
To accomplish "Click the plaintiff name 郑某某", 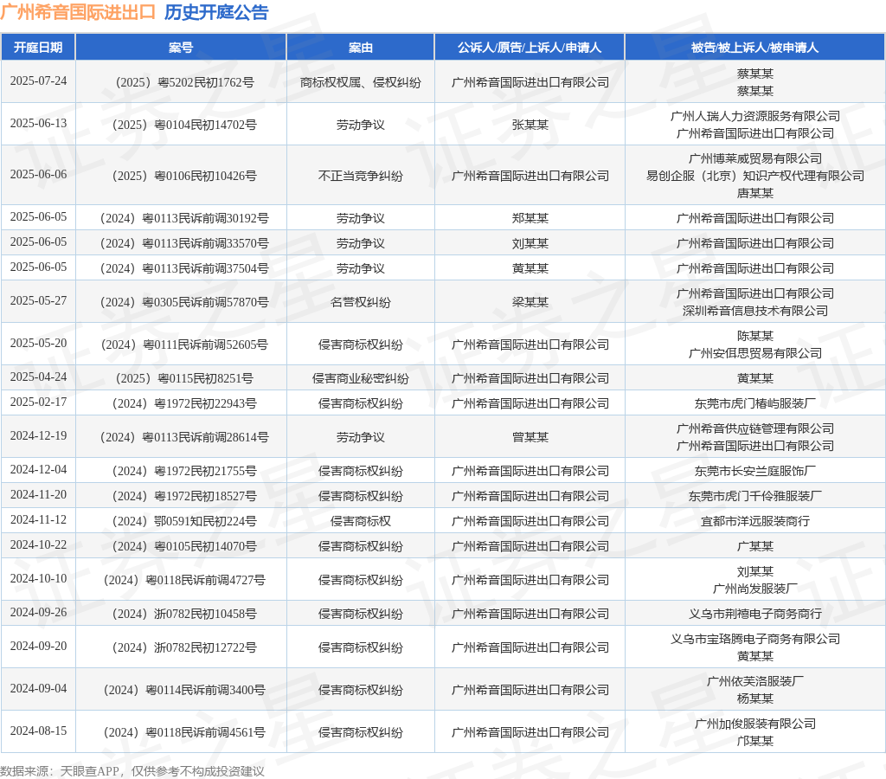I will coord(530,218).
